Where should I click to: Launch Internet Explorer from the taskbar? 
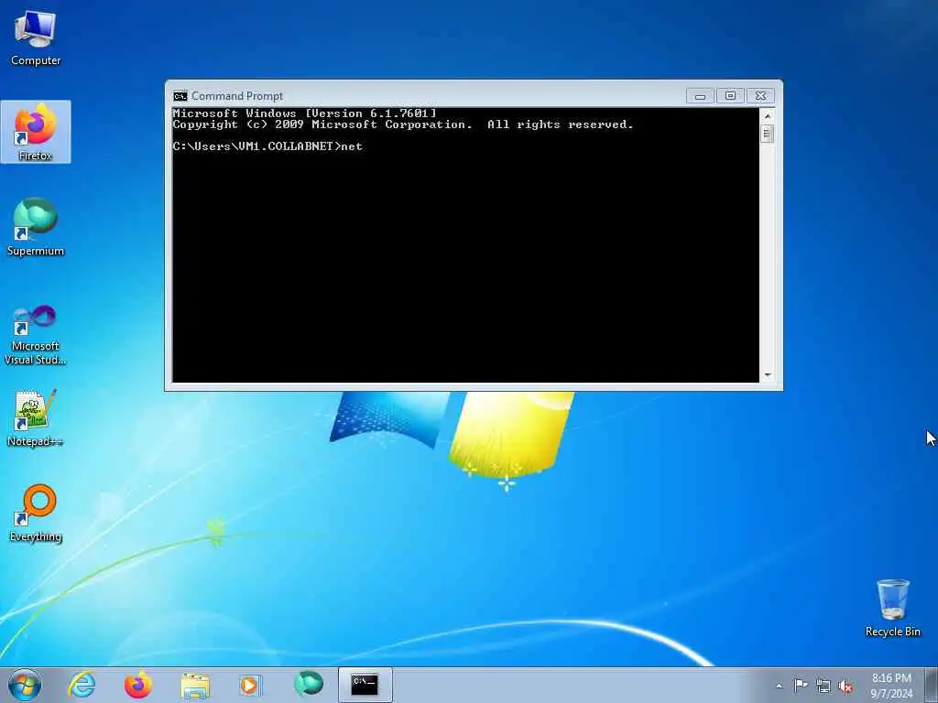82,685
